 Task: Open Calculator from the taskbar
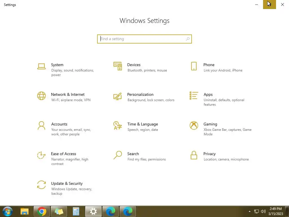[76, 211]
